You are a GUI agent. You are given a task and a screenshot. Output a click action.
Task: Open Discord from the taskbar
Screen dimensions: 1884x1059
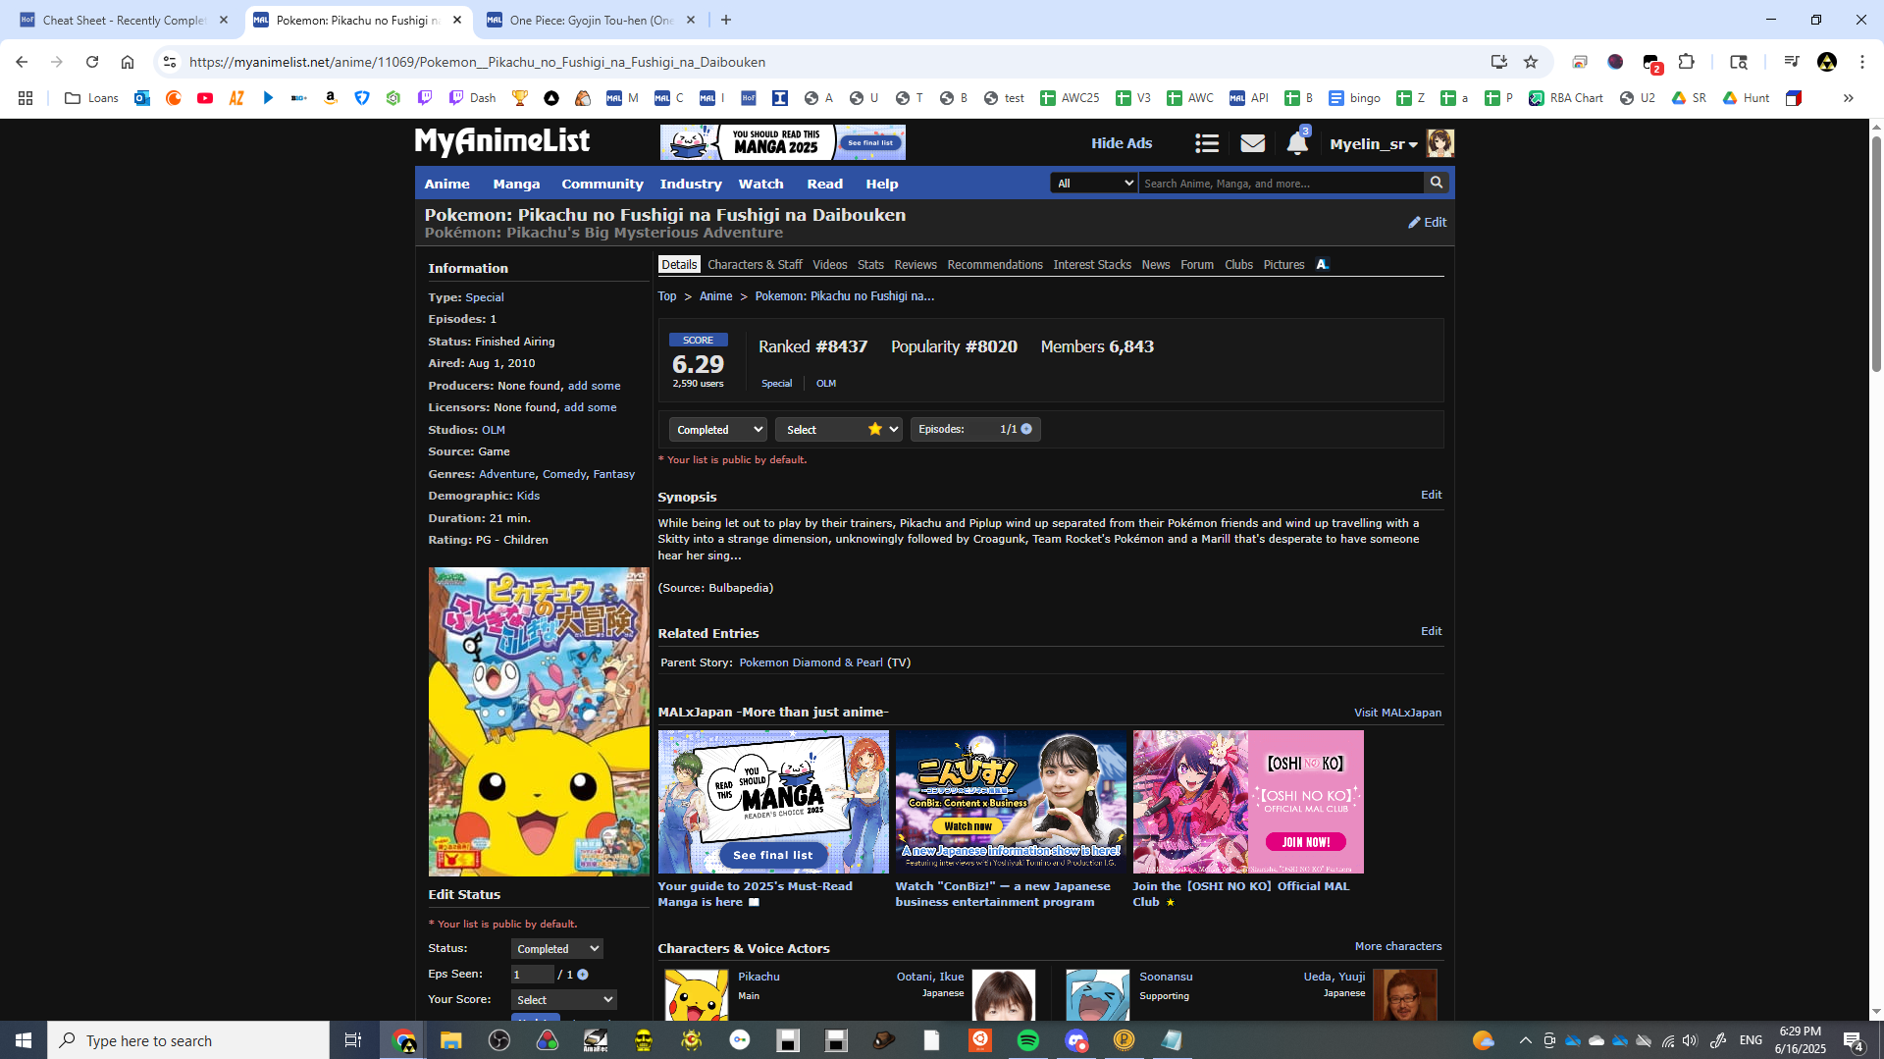(1076, 1040)
